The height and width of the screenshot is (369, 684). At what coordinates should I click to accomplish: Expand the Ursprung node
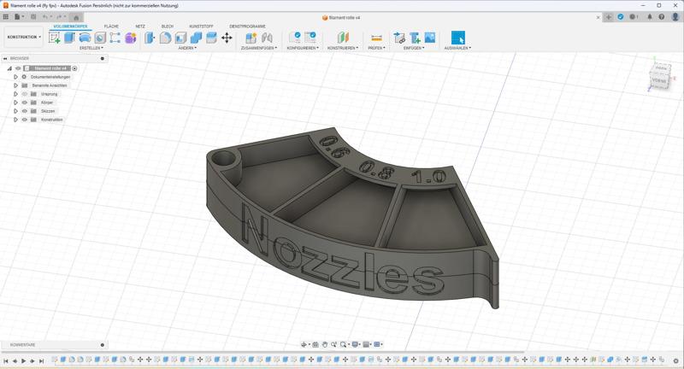coord(15,94)
